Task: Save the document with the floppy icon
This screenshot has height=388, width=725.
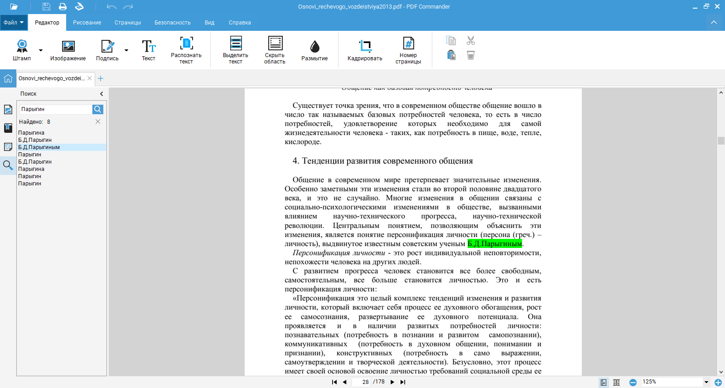Action: [46, 6]
